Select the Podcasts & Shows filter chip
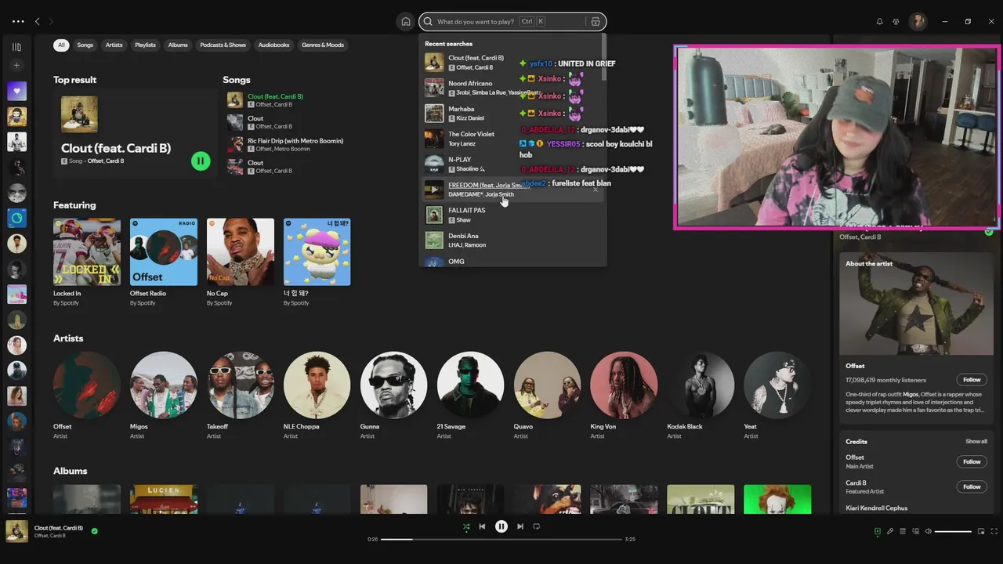 (x=223, y=45)
